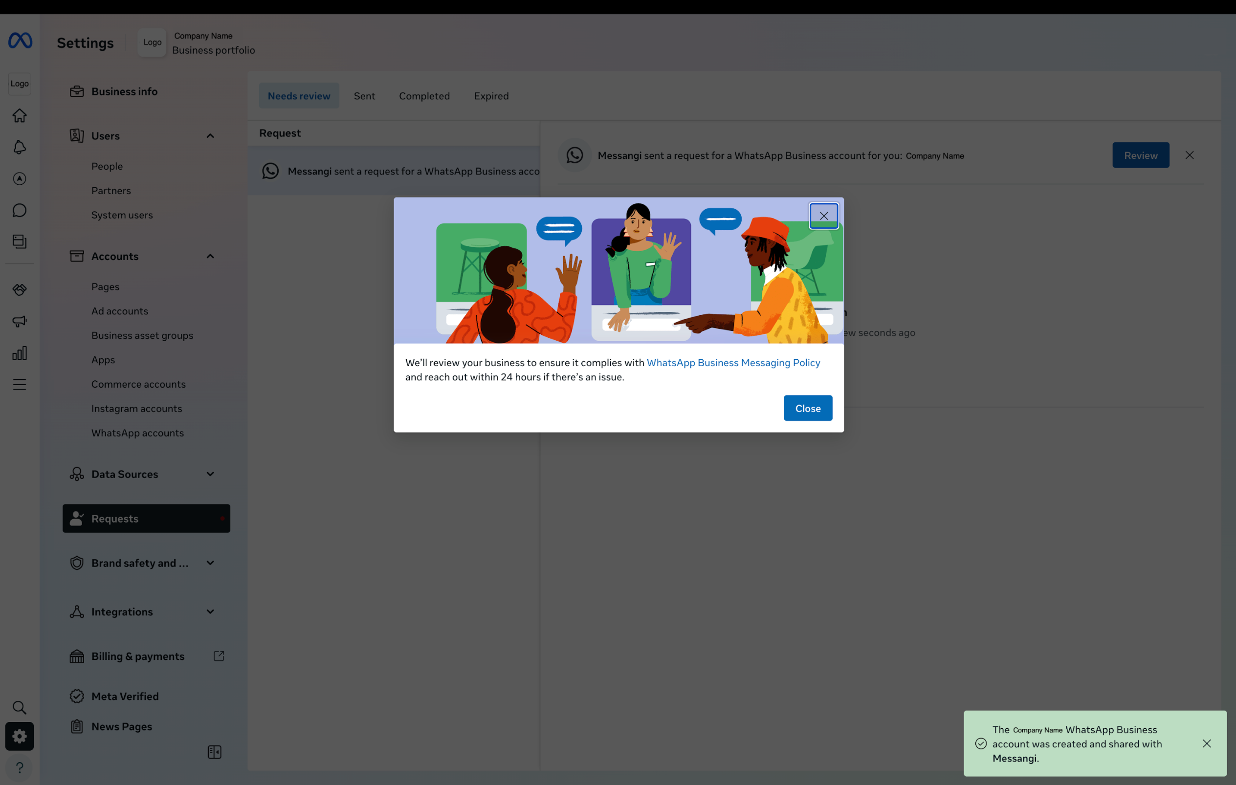Click the megaphone ads icon
The width and height of the screenshot is (1236, 785).
coord(20,321)
